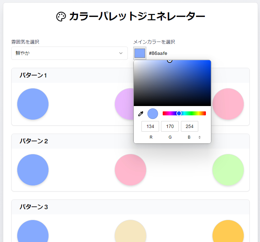The image size is (260, 242).
Task: Select the lavender circle in パターン1
Action: (x=125, y=104)
